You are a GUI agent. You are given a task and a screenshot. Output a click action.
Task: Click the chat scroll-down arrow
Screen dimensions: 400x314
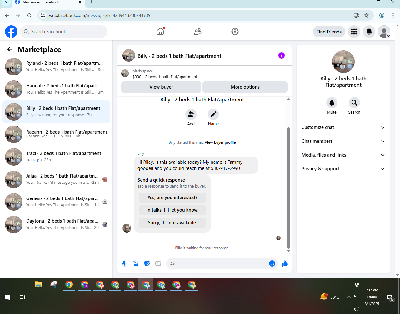[x=288, y=251]
